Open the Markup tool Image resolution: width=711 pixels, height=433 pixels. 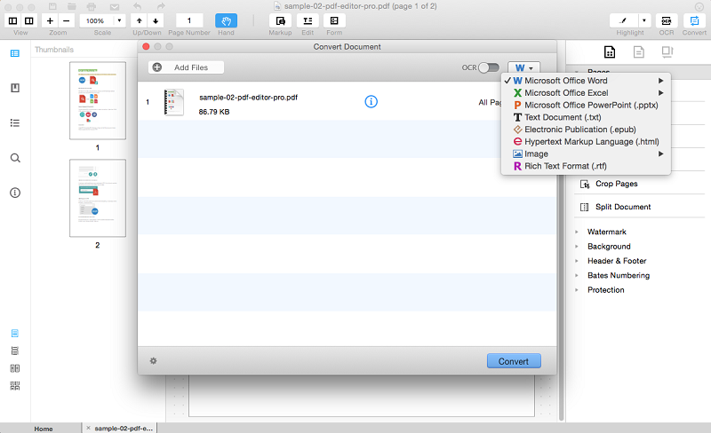click(280, 20)
